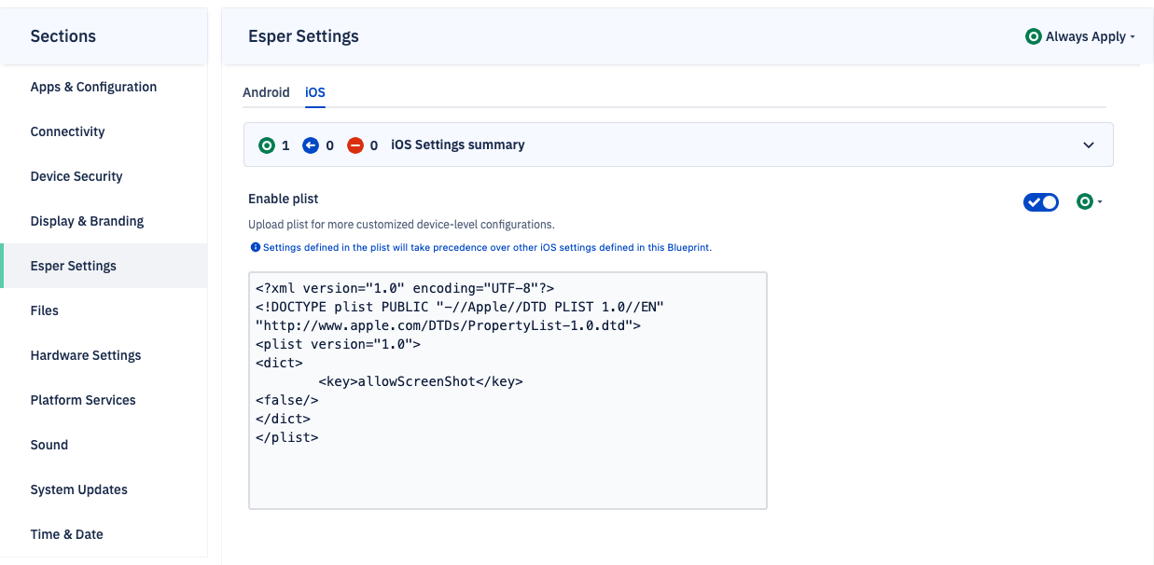The width and height of the screenshot is (1154, 565).
Task: Go to Hardware Settings section
Action: (x=86, y=355)
